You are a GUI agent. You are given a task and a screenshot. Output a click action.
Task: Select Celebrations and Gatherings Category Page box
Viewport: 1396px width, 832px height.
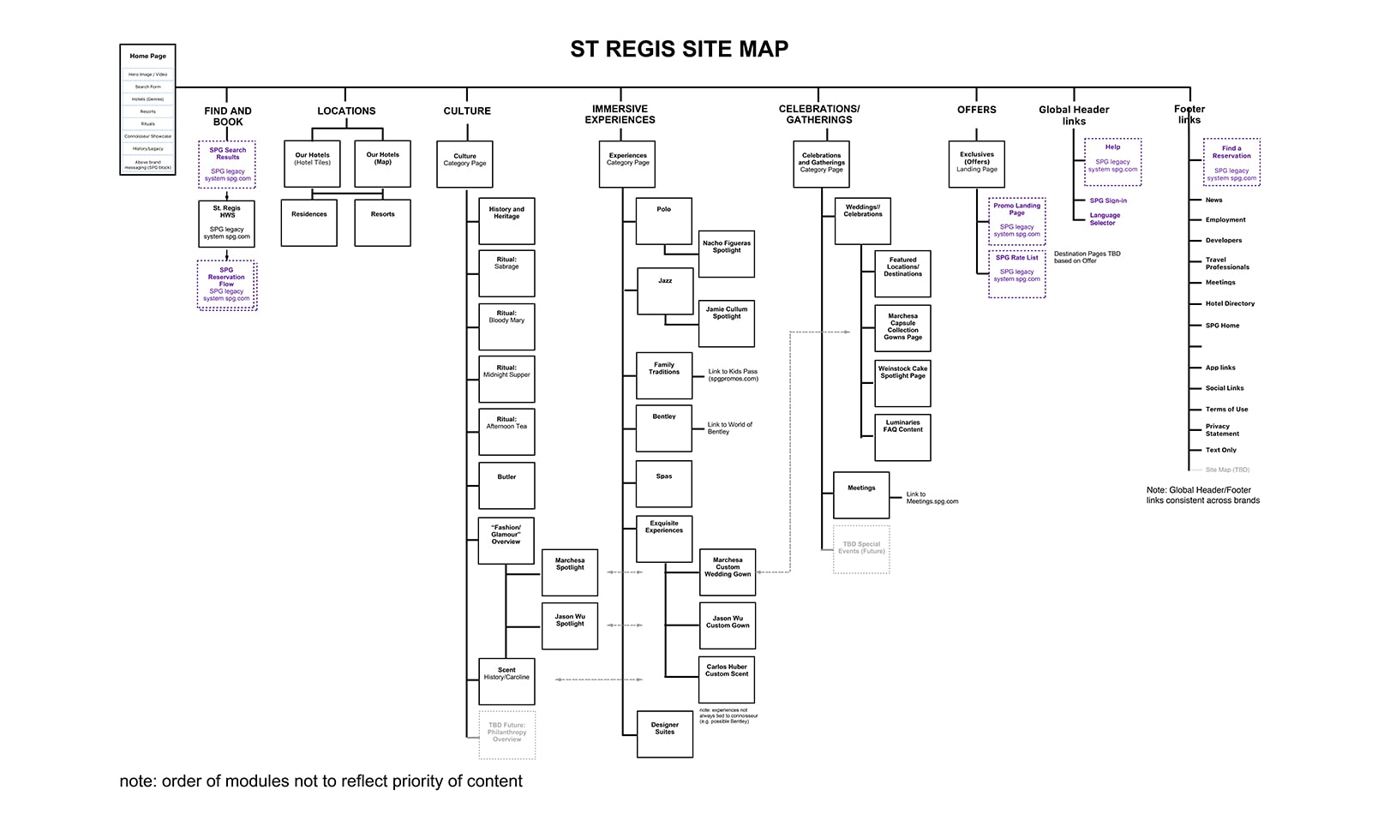[821, 165]
